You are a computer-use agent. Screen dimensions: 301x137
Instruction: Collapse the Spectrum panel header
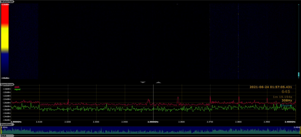pos(7,85)
